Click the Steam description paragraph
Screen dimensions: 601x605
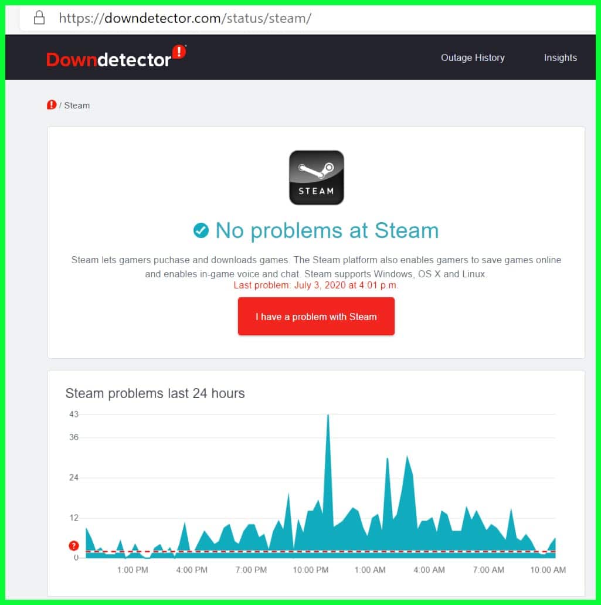[316, 267]
